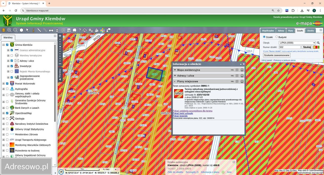Collapse the Gmina Klembów tree node

4,45
